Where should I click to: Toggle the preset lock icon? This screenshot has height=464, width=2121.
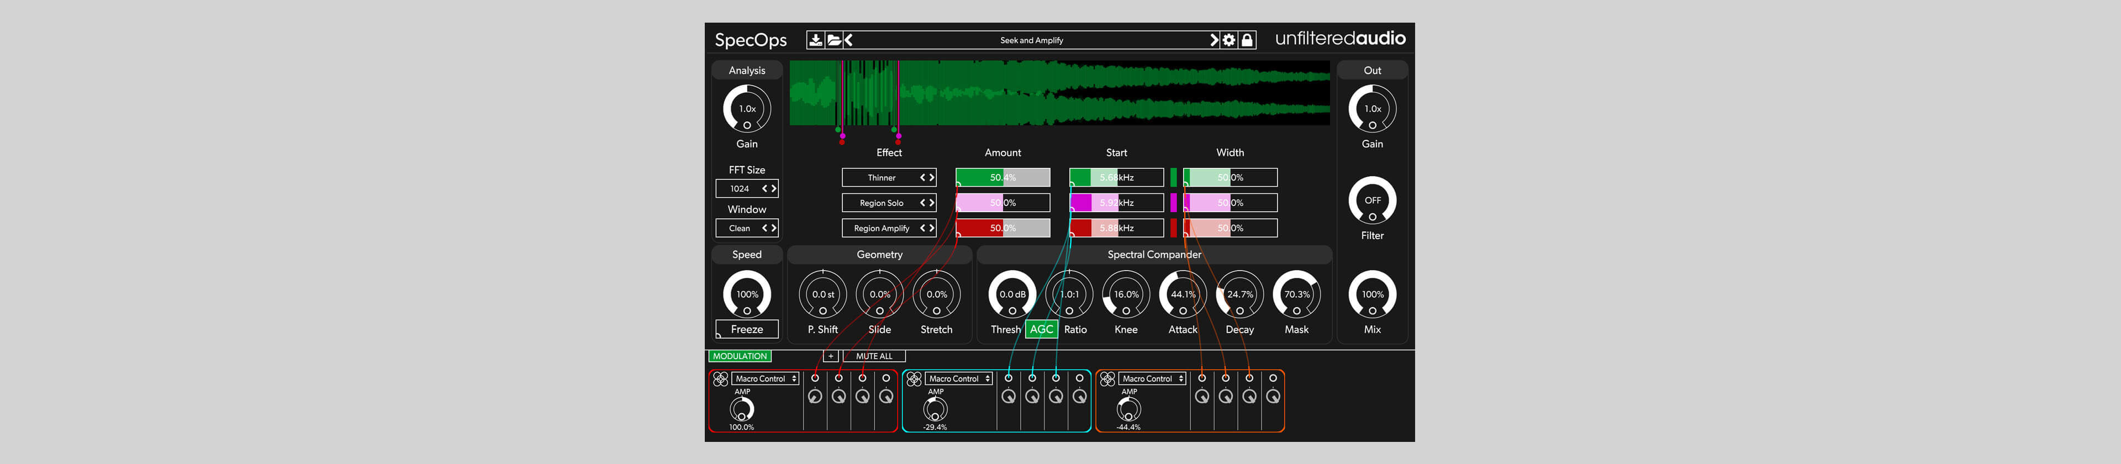1247,40
